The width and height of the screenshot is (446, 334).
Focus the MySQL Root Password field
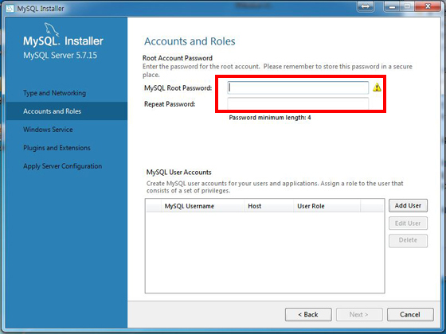[x=298, y=87]
